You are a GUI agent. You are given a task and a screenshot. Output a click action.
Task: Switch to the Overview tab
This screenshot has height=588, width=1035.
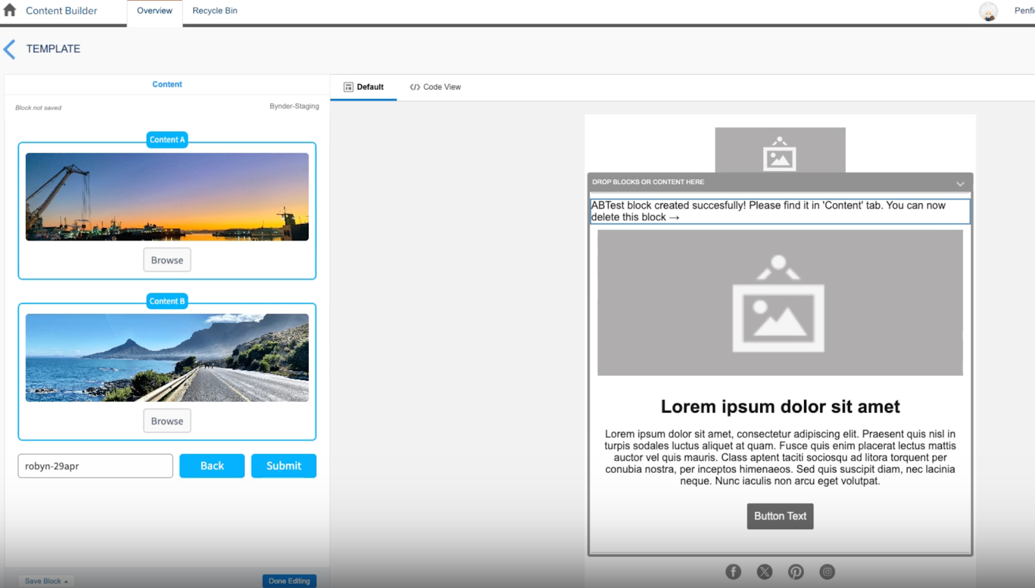pyautogui.click(x=155, y=11)
